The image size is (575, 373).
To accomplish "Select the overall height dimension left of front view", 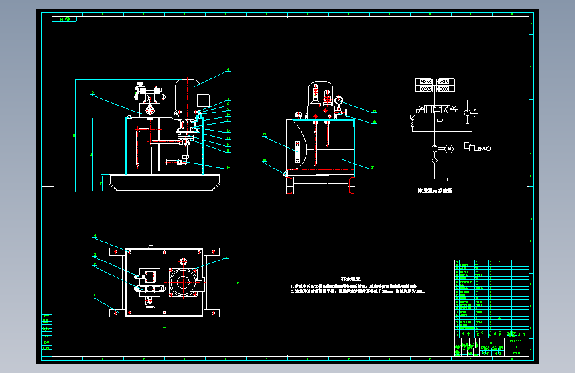I will [75, 135].
